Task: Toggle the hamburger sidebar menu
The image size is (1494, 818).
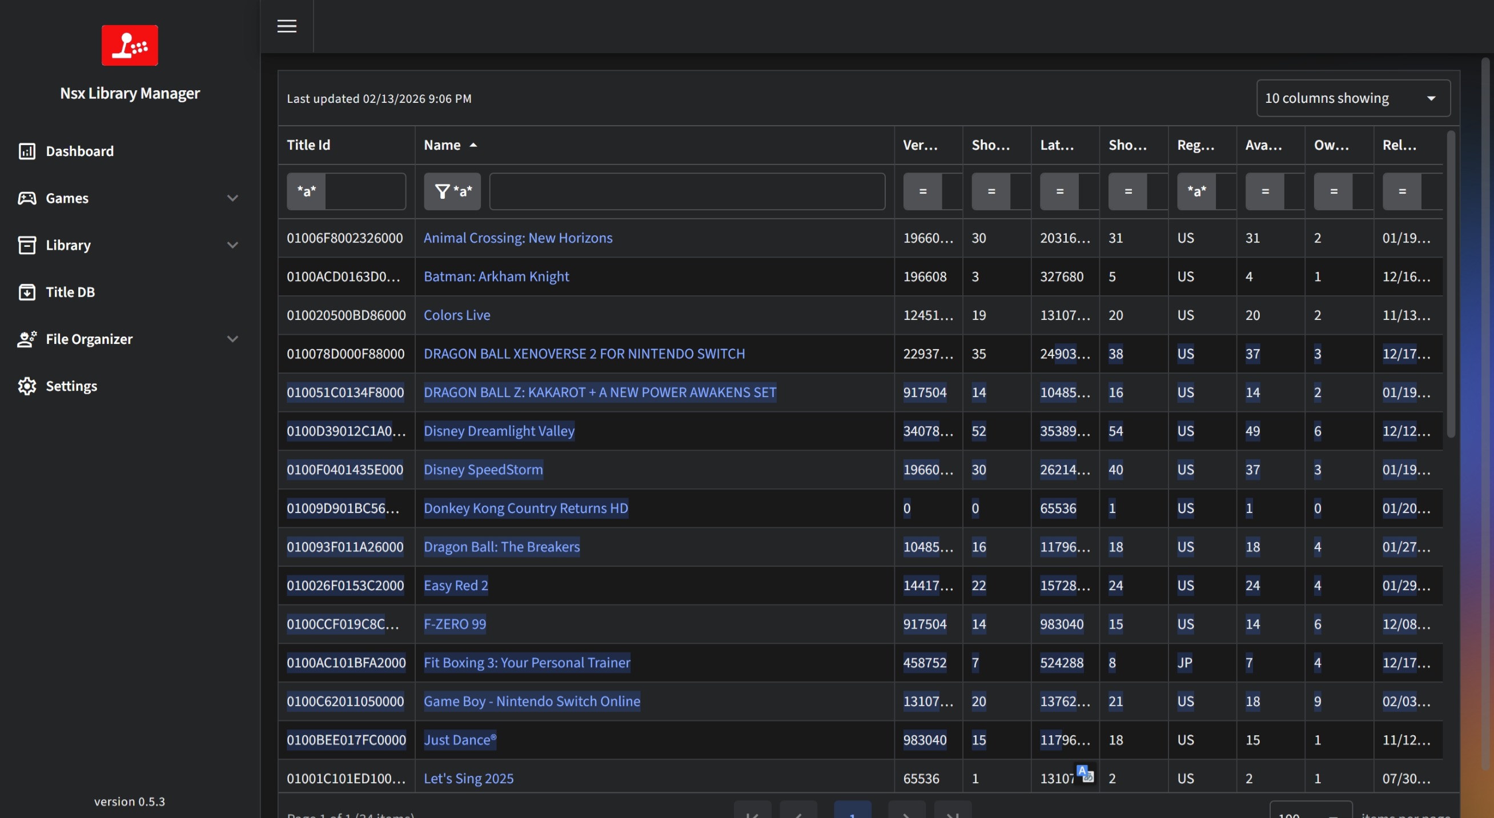Action: click(x=287, y=26)
